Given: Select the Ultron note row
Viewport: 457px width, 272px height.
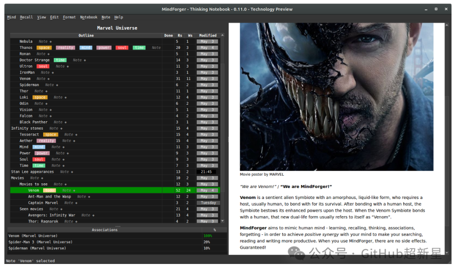Looking at the screenshot, I should 115,66.
